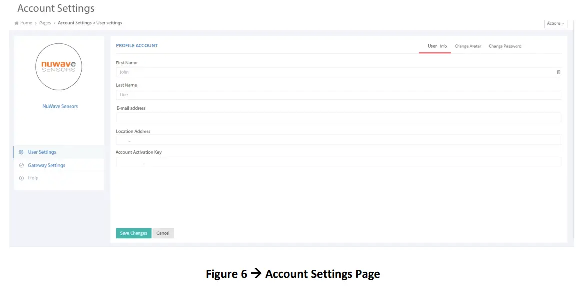Focus the Account Activation Key field
This screenshot has width=581, height=287.
point(338,162)
